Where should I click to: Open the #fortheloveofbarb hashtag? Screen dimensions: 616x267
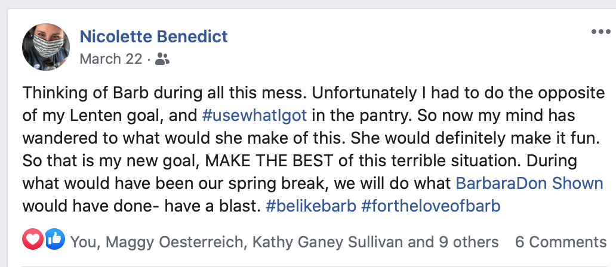[430, 206]
